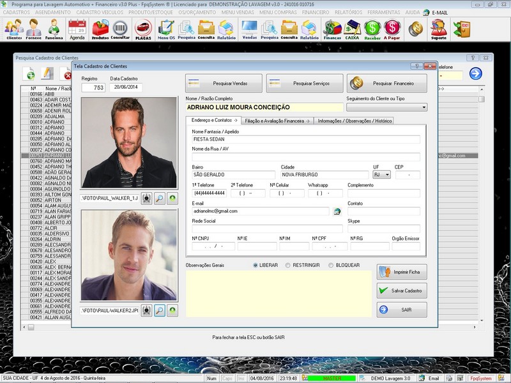511x383 pixels.
Task: Click the webcam icon beside PAUL_WALKER_1 photo path
Action: (x=146, y=199)
